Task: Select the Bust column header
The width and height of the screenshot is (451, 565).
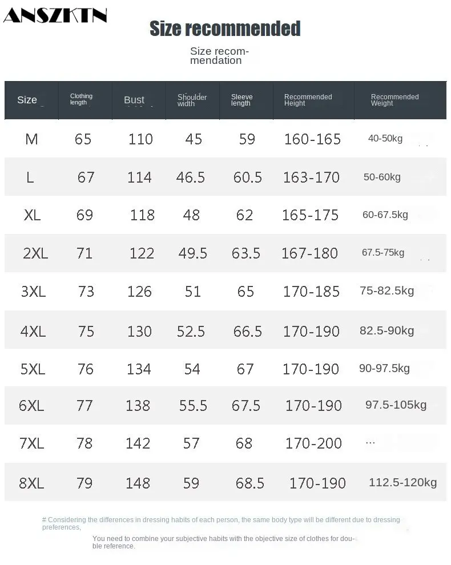Action: (x=134, y=100)
